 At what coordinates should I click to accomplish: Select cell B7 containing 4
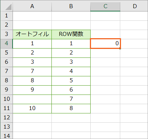(x=71, y=72)
